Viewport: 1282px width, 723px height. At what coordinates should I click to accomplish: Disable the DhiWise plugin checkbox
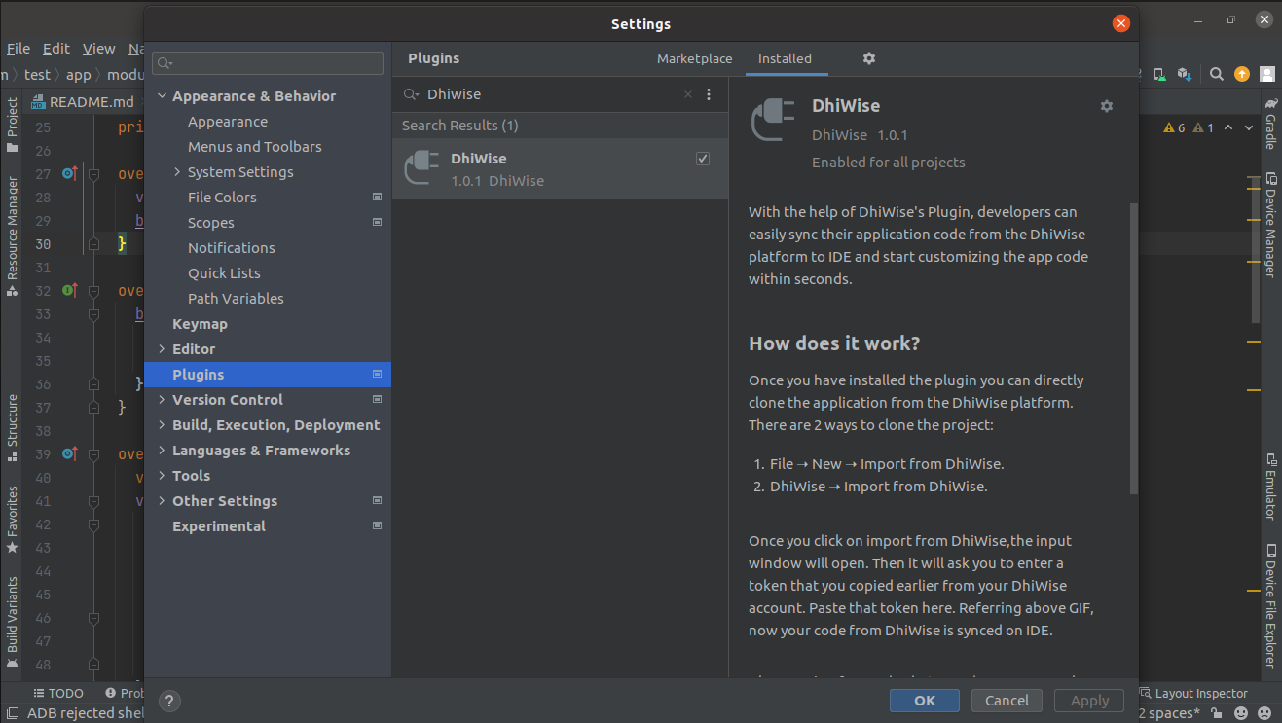coord(703,159)
